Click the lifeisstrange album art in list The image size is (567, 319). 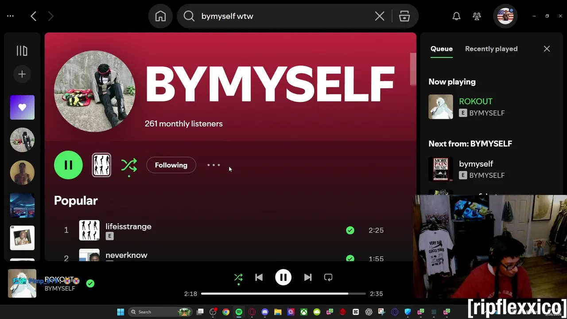tap(89, 230)
